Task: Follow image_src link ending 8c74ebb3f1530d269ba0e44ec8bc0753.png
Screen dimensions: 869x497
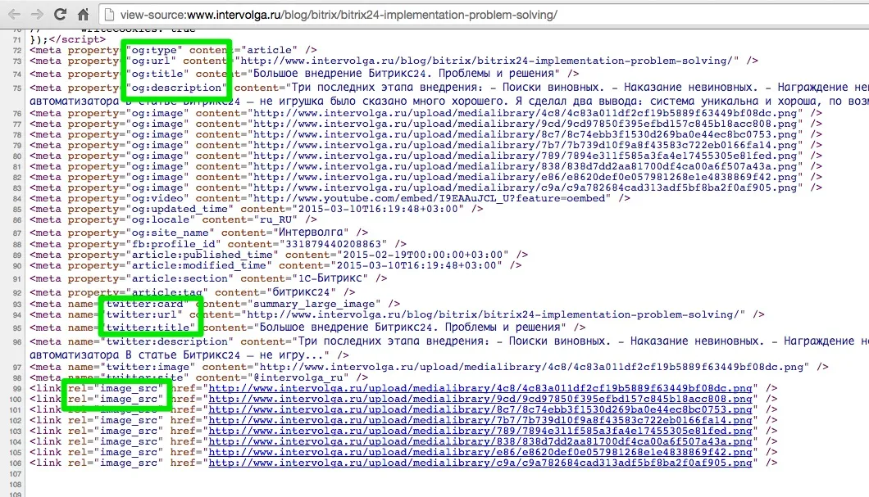Action: [x=480, y=409]
